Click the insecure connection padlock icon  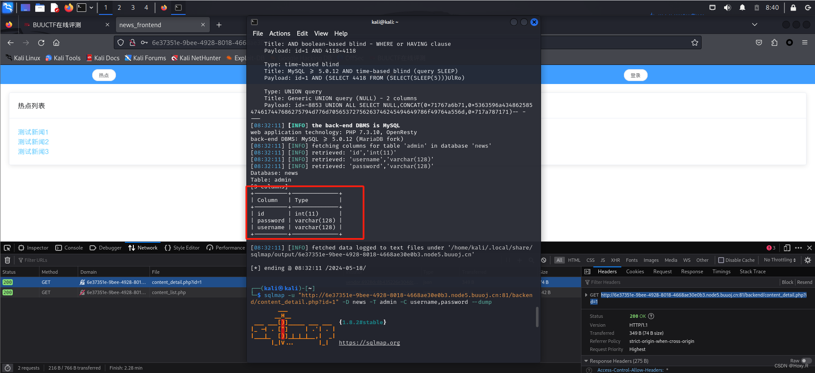coord(133,42)
